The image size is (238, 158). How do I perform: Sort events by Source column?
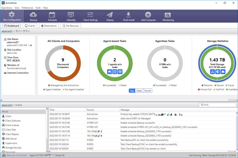[103, 110]
